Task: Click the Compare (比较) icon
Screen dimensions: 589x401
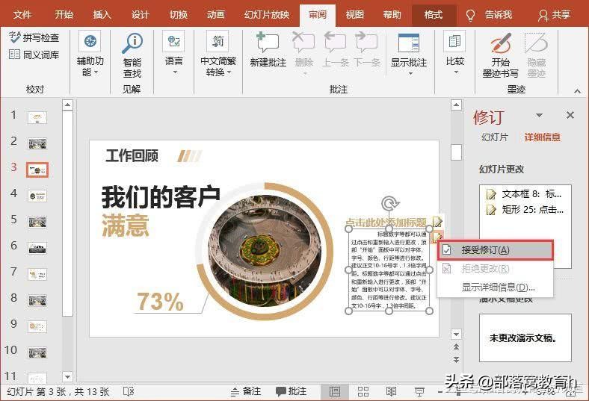Action: [x=455, y=41]
